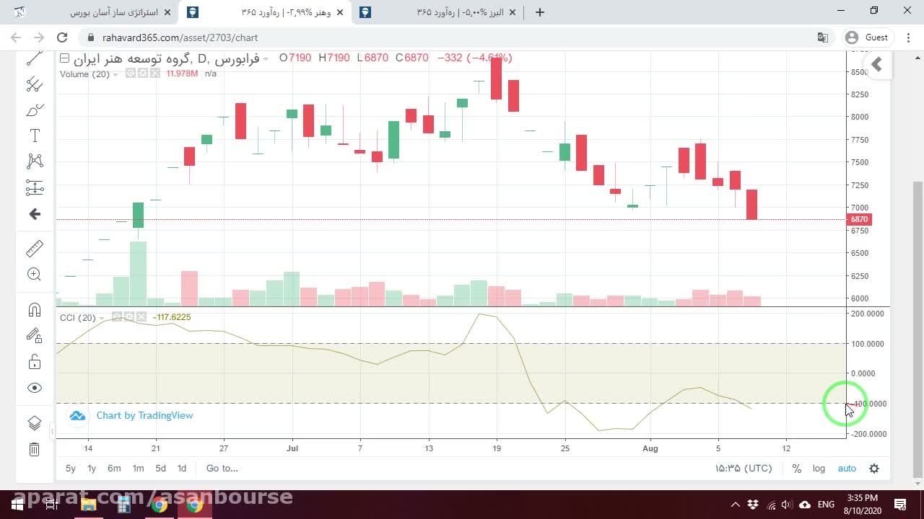The height and width of the screenshot is (519, 924).
Task: Toggle stay in drawing mode pencil-lock
Action: click(35, 335)
